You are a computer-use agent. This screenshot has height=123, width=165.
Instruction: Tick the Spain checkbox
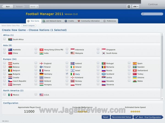point(129,63)
